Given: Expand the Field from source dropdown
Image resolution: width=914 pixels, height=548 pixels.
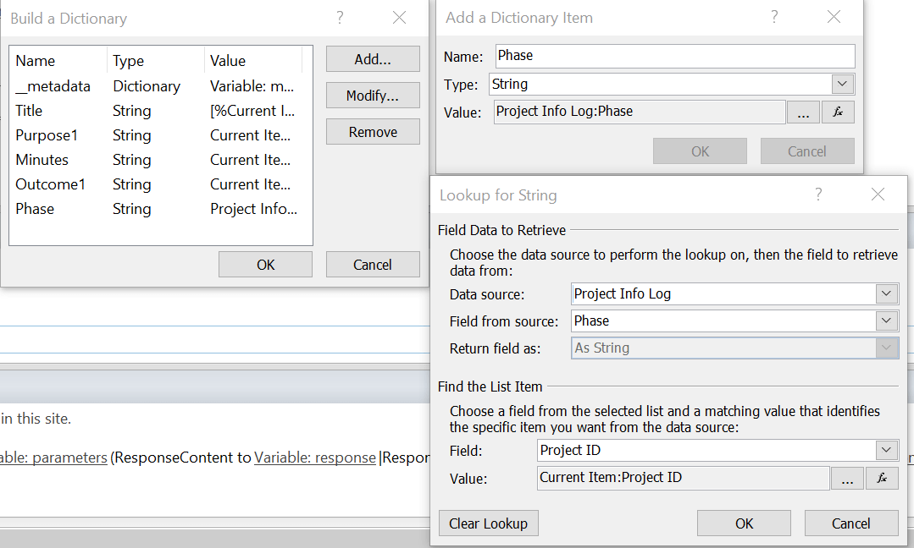Looking at the screenshot, I should click(886, 321).
